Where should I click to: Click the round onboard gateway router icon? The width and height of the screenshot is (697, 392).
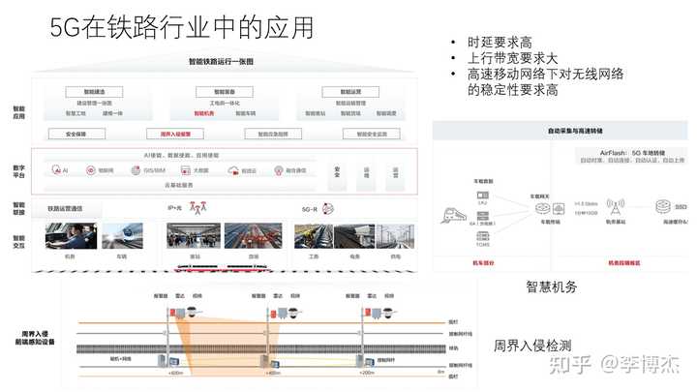click(x=542, y=208)
